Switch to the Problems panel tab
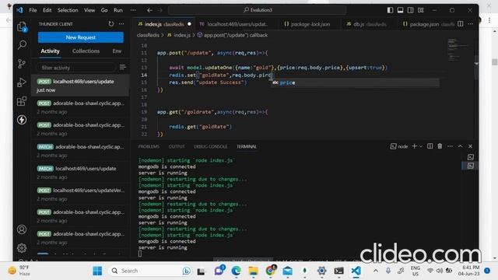The width and height of the screenshot is (498, 280). pos(149,146)
